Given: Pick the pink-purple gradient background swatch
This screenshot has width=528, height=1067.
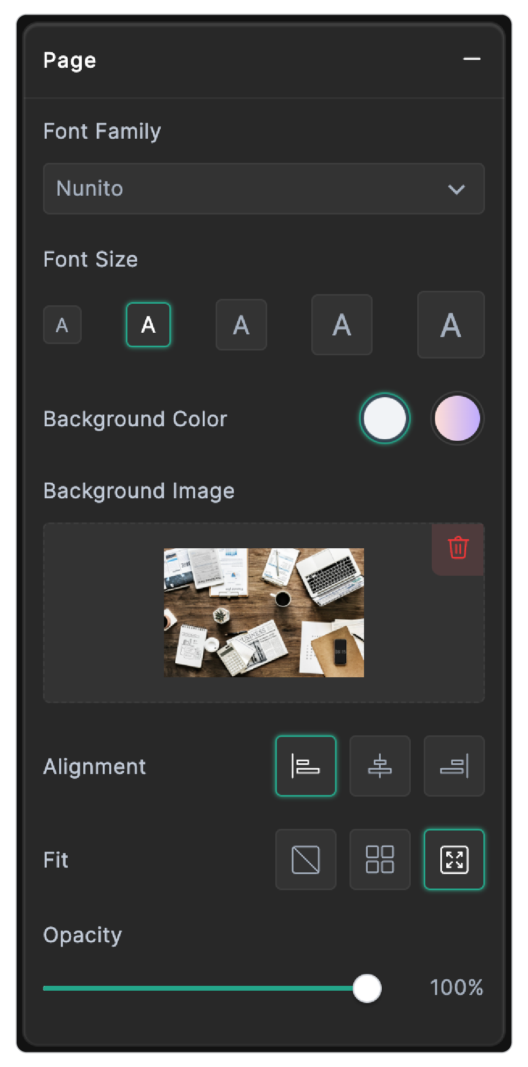Looking at the screenshot, I should [x=457, y=418].
